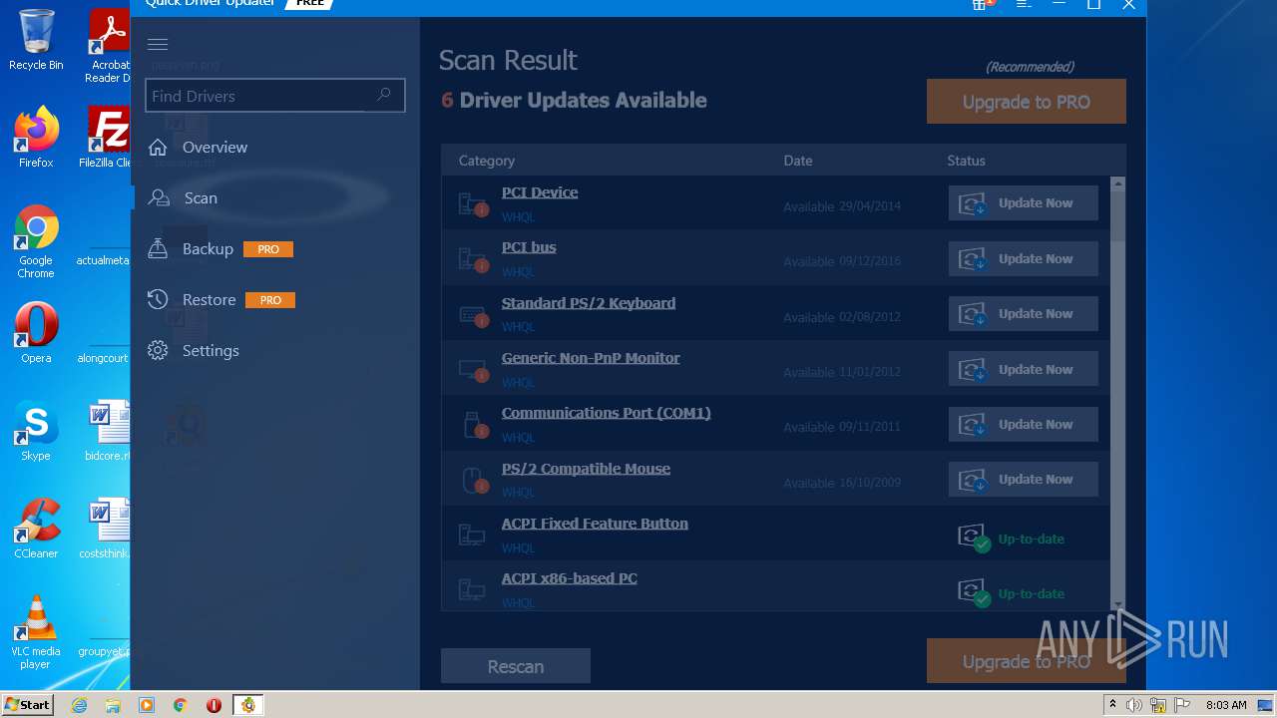Click the Settings gear icon

coord(158,350)
